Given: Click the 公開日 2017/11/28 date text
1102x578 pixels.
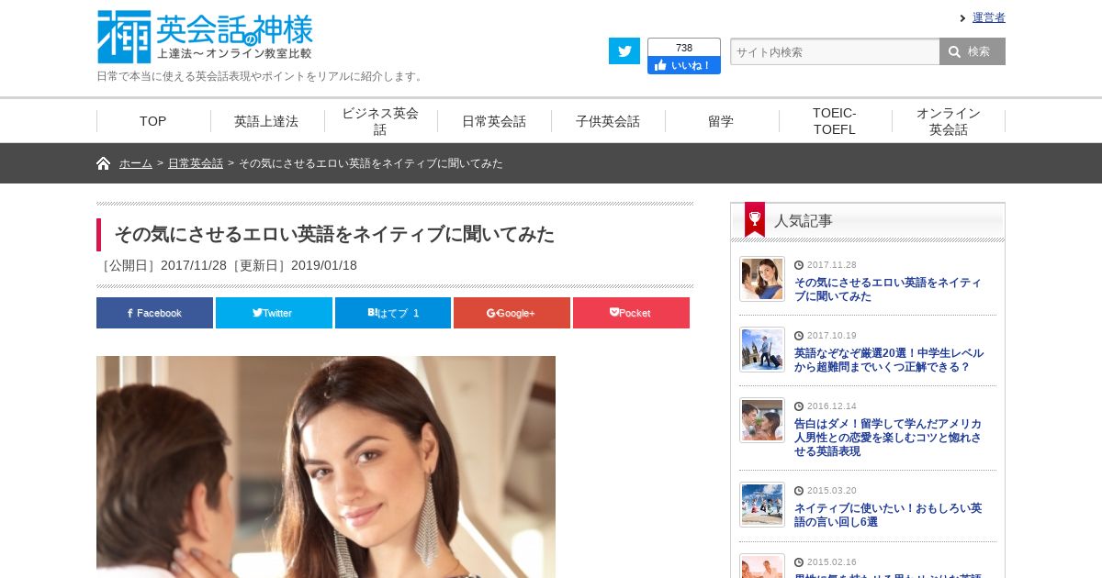Looking at the screenshot, I should (x=162, y=266).
